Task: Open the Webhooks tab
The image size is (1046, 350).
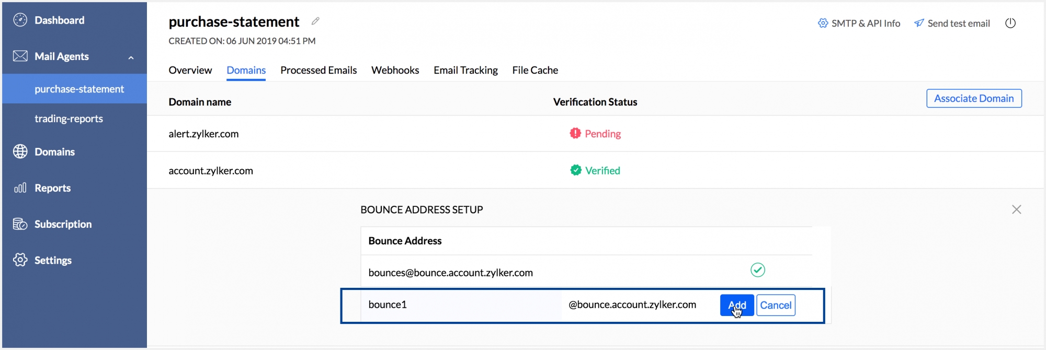Action: pos(395,70)
